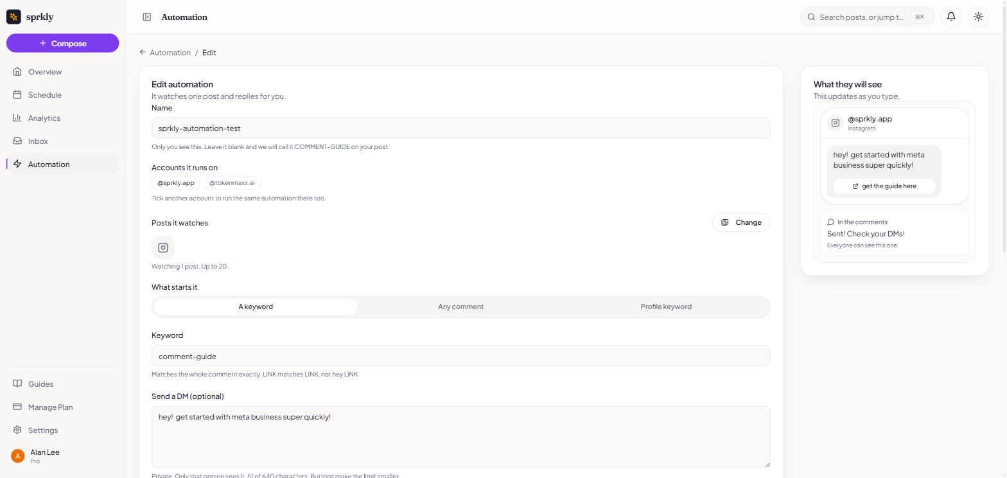Click the Instagram icon in preview card
The height and width of the screenshot is (478, 1007).
pyautogui.click(x=836, y=123)
